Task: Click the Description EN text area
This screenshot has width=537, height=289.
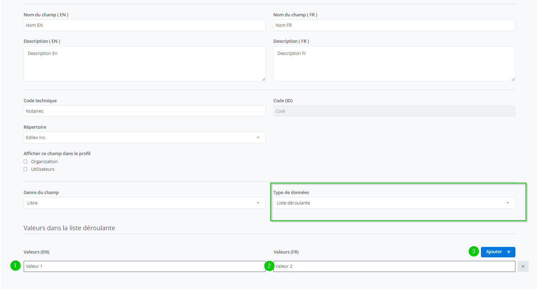Action: (144, 64)
